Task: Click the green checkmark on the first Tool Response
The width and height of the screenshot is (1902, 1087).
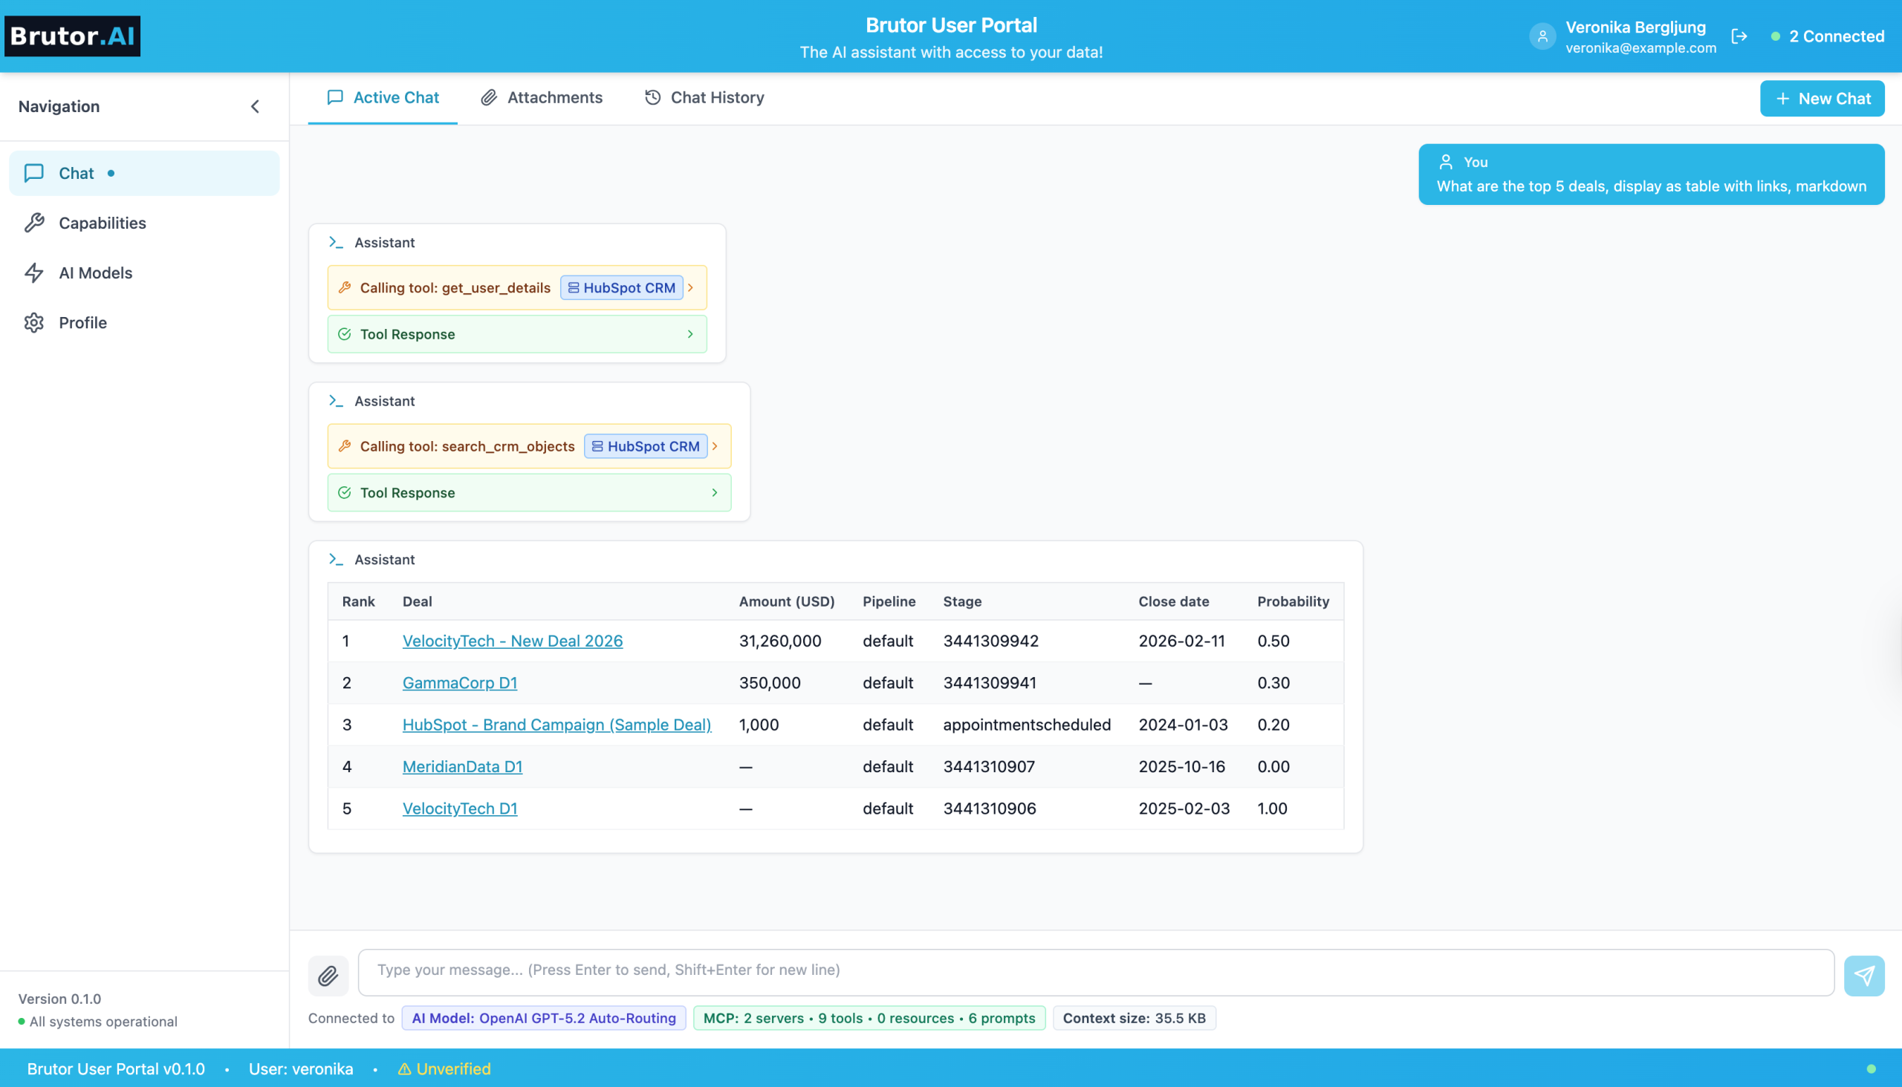Action: [345, 333]
